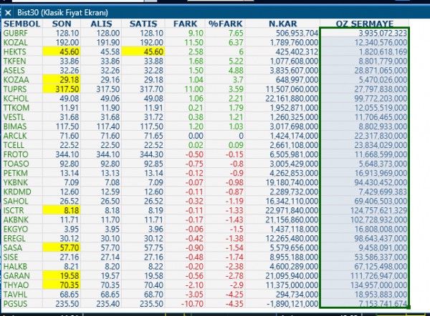Select the VESTL symbol
430x316 pixels.
pos(14,117)
